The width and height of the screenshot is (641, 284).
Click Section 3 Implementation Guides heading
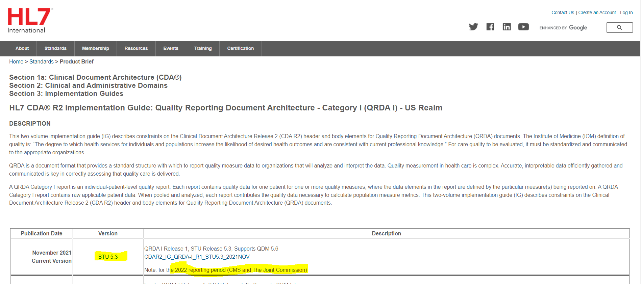click(66, 94)
